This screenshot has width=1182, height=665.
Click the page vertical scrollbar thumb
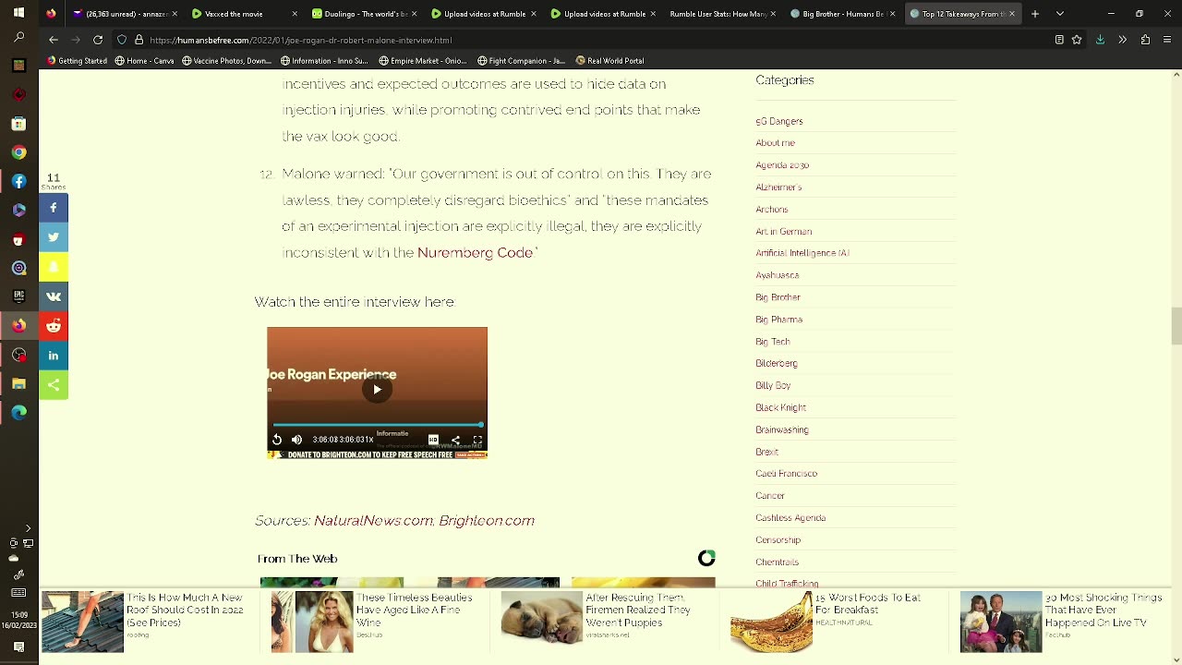1176,326
